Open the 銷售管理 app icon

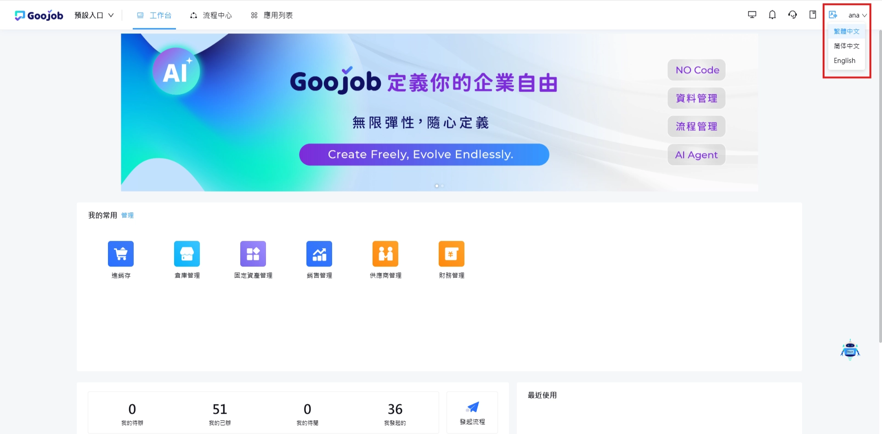point(319,254)
